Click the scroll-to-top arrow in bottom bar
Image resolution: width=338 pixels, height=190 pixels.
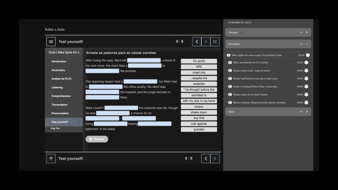[51, 159]
